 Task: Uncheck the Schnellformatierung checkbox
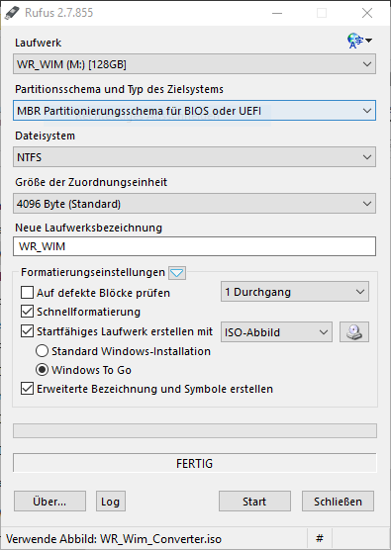pos(28,312)
